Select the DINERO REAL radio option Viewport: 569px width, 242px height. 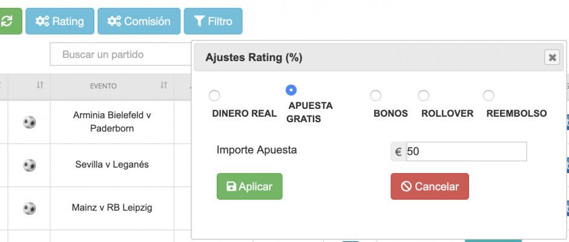pyautogui.click(x=214, y=96)
